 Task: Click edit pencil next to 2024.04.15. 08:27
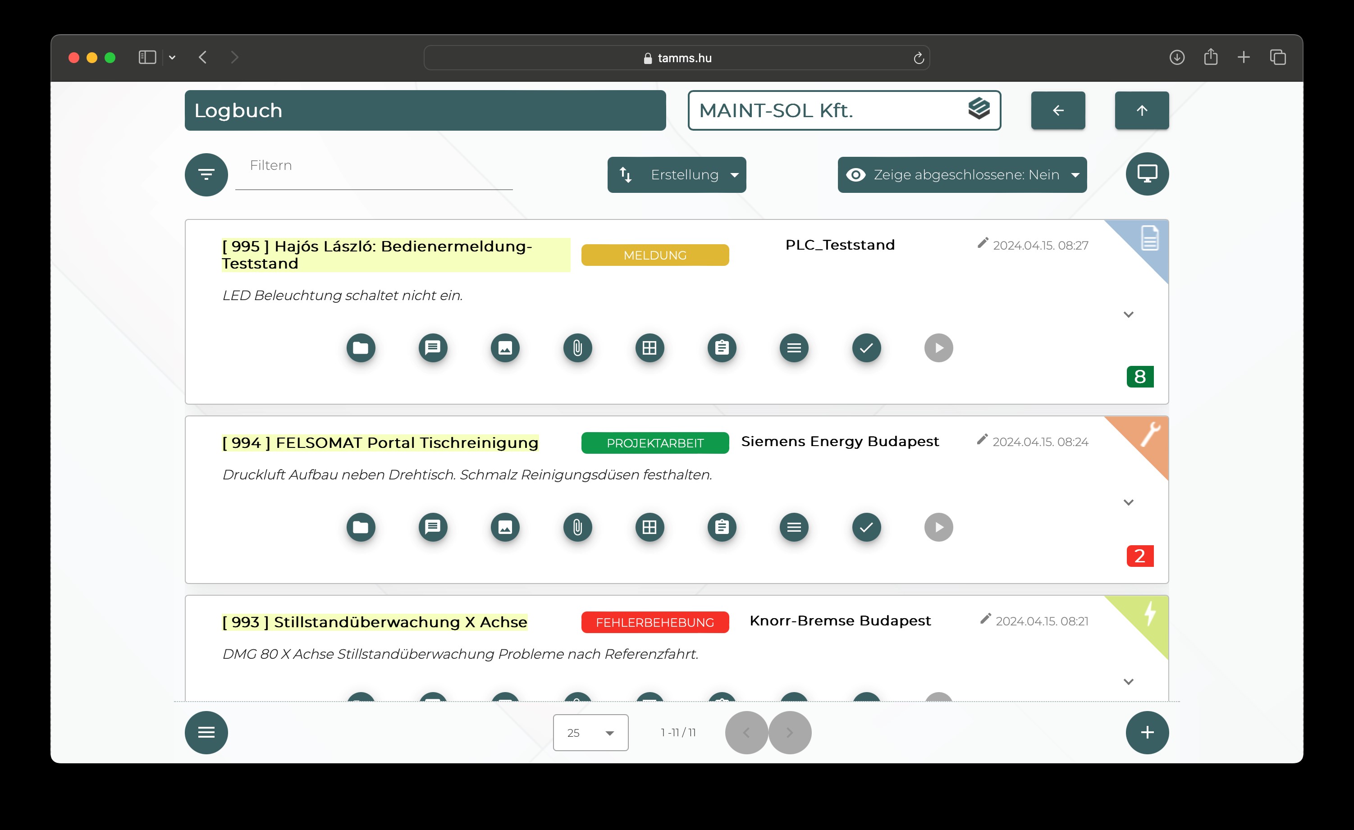(x=983, y=243)
